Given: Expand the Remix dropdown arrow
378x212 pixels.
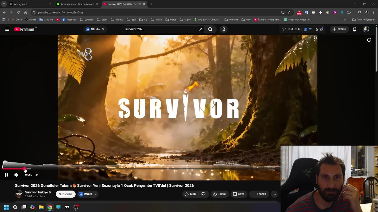Looking at the screenshot, I should tap(96, 194).
